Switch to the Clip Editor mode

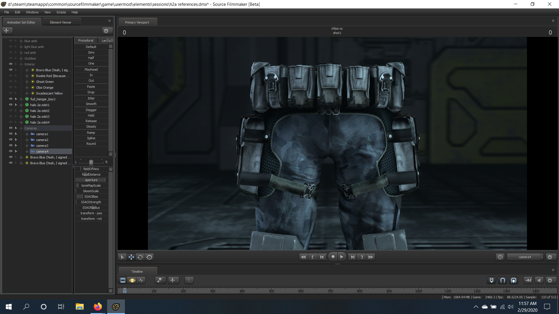pos(123,280)
